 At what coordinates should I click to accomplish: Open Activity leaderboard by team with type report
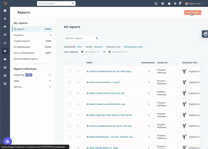pos(111,126)
